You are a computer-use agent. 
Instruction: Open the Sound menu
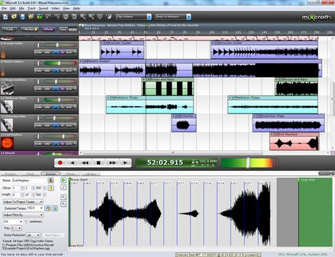[43, 8]
